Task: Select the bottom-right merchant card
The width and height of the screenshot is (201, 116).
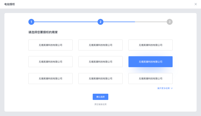Action: click(150, 78)
